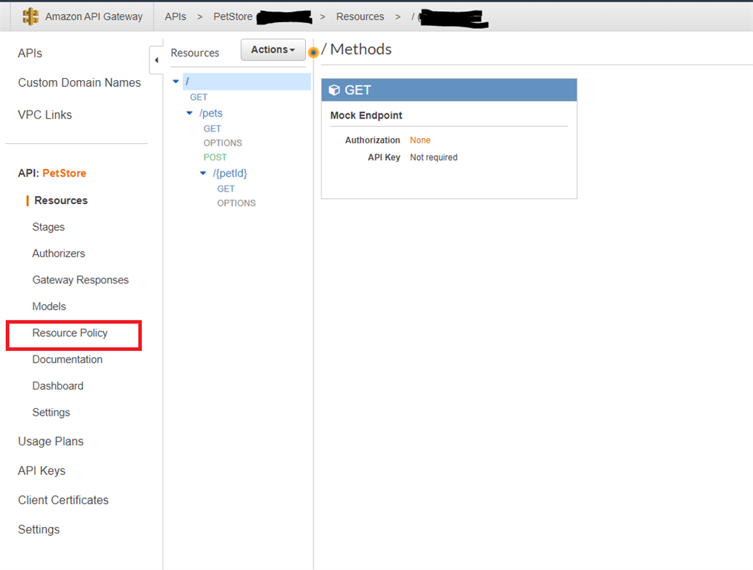Click Mock Endpoint label in GET card
Image resolution: width=753 pixels, height=570 pixels.
[x=366, y=115]
